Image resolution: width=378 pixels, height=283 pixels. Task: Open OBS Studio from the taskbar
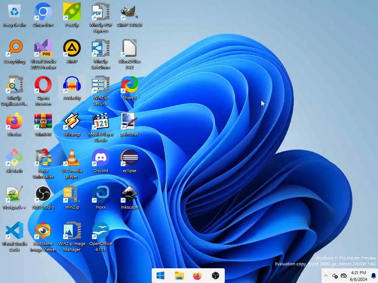(216, 276)
